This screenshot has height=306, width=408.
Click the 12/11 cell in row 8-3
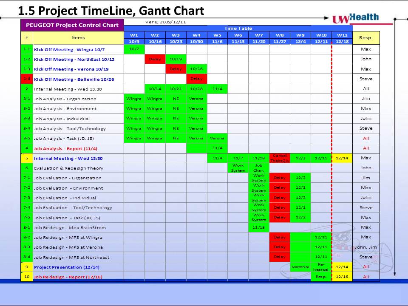[321, 247]
